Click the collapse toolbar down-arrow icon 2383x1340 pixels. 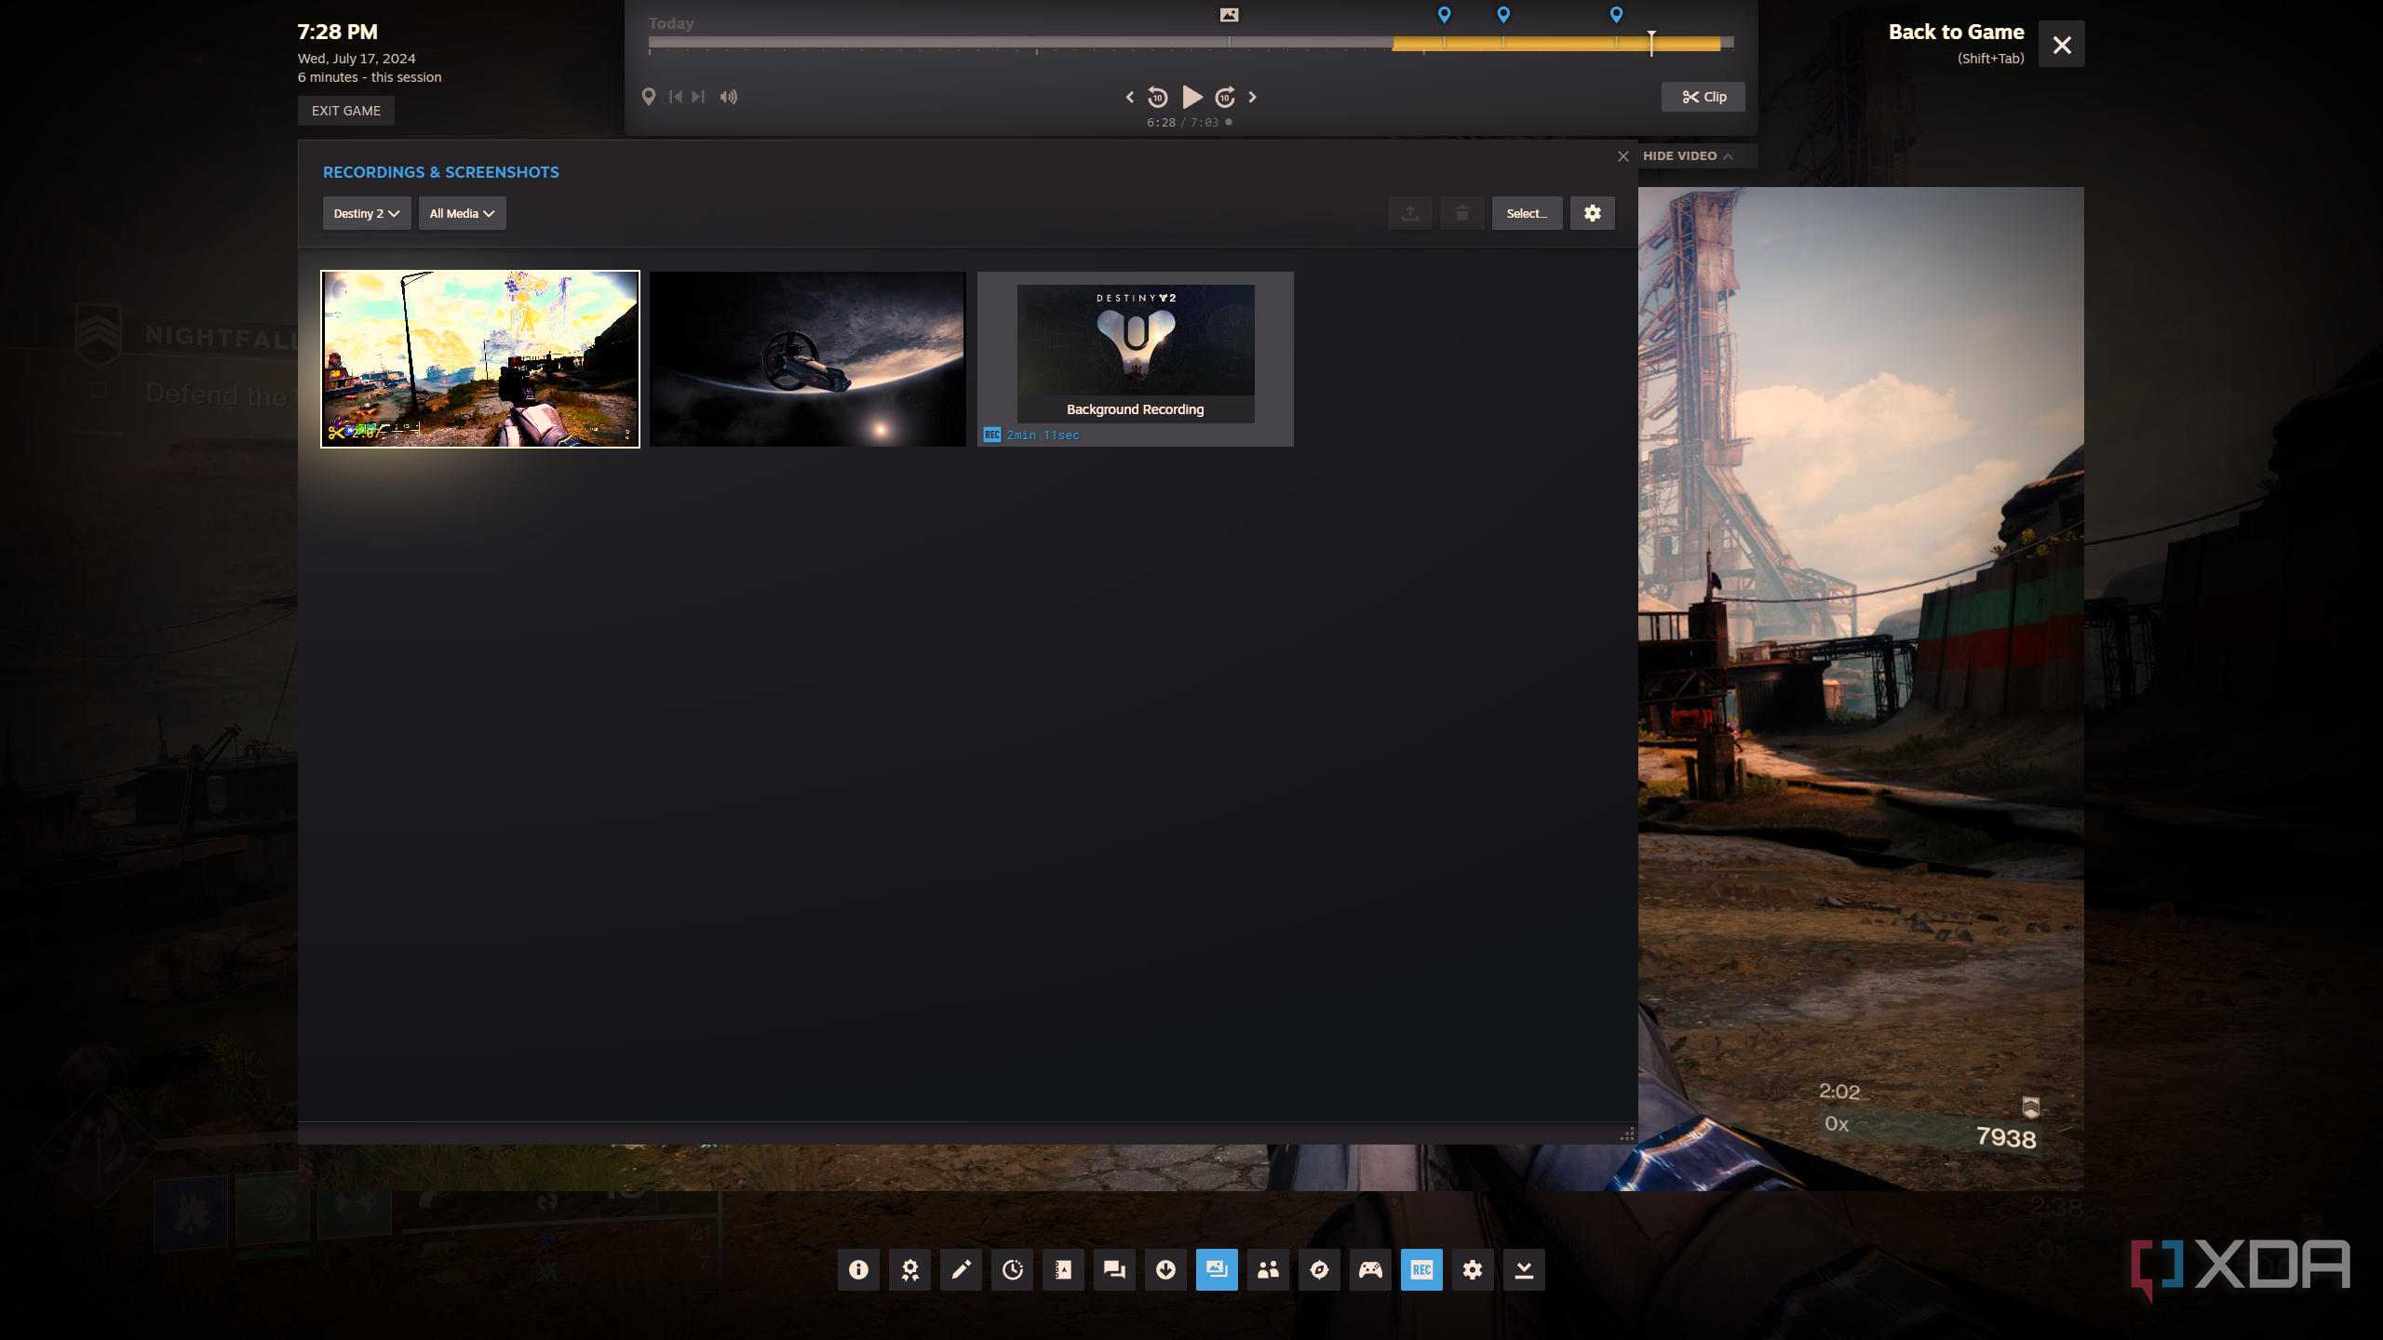click(x=1524, y=1269)
